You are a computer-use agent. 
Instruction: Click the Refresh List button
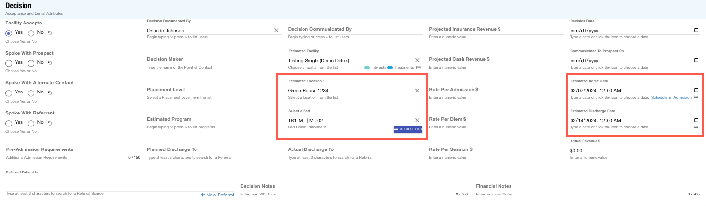408,129
